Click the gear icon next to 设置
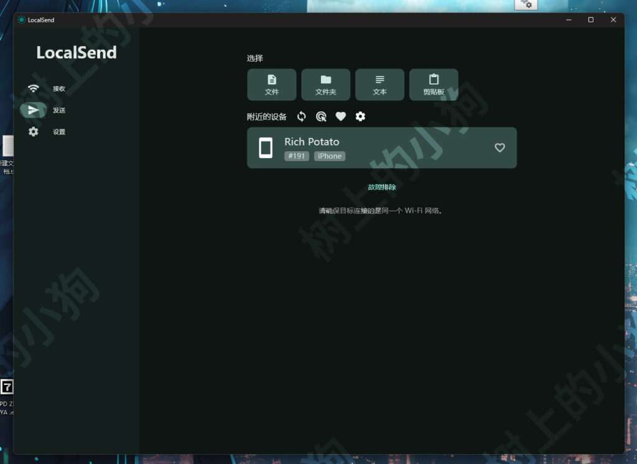The height and width of the screenshot is (464, 637). (x=34, y=132)
